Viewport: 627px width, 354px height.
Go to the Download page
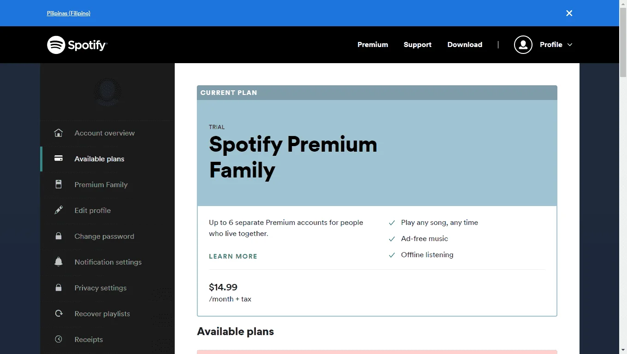tap(465, 45)
